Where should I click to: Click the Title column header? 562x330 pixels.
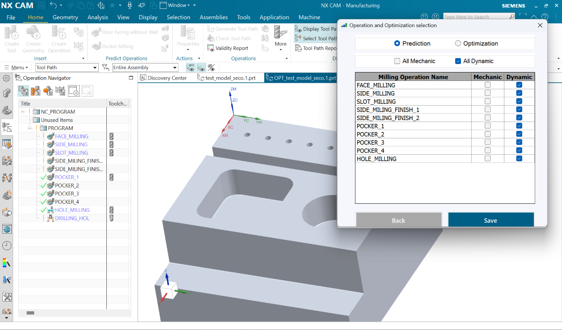click(63, 104)
